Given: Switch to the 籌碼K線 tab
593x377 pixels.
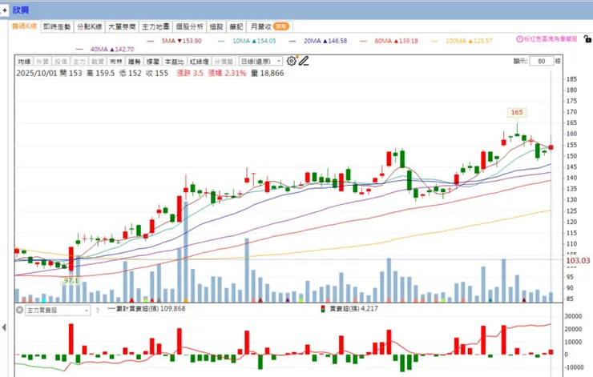Looking at the screenshot, I should coord(24,26).
